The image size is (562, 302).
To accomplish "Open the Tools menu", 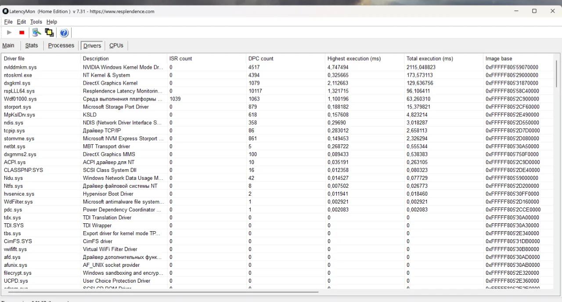I will coord(36,22).
